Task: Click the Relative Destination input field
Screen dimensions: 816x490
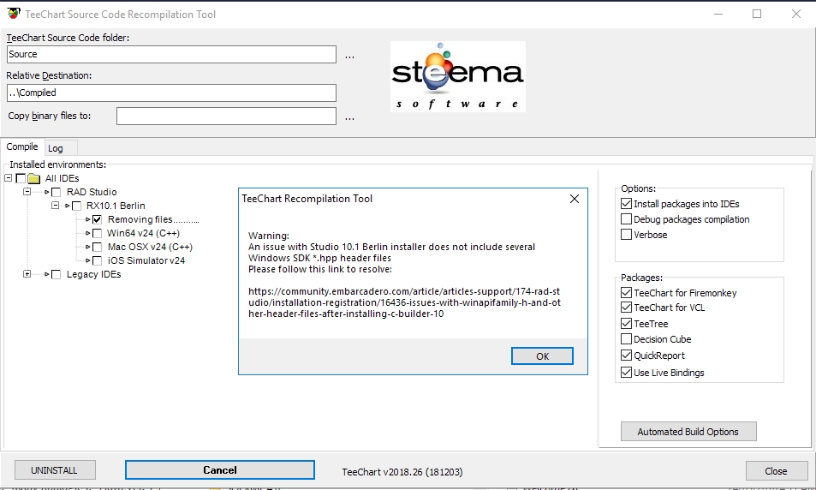Action: pyautogui.click(x=172, y=93)
